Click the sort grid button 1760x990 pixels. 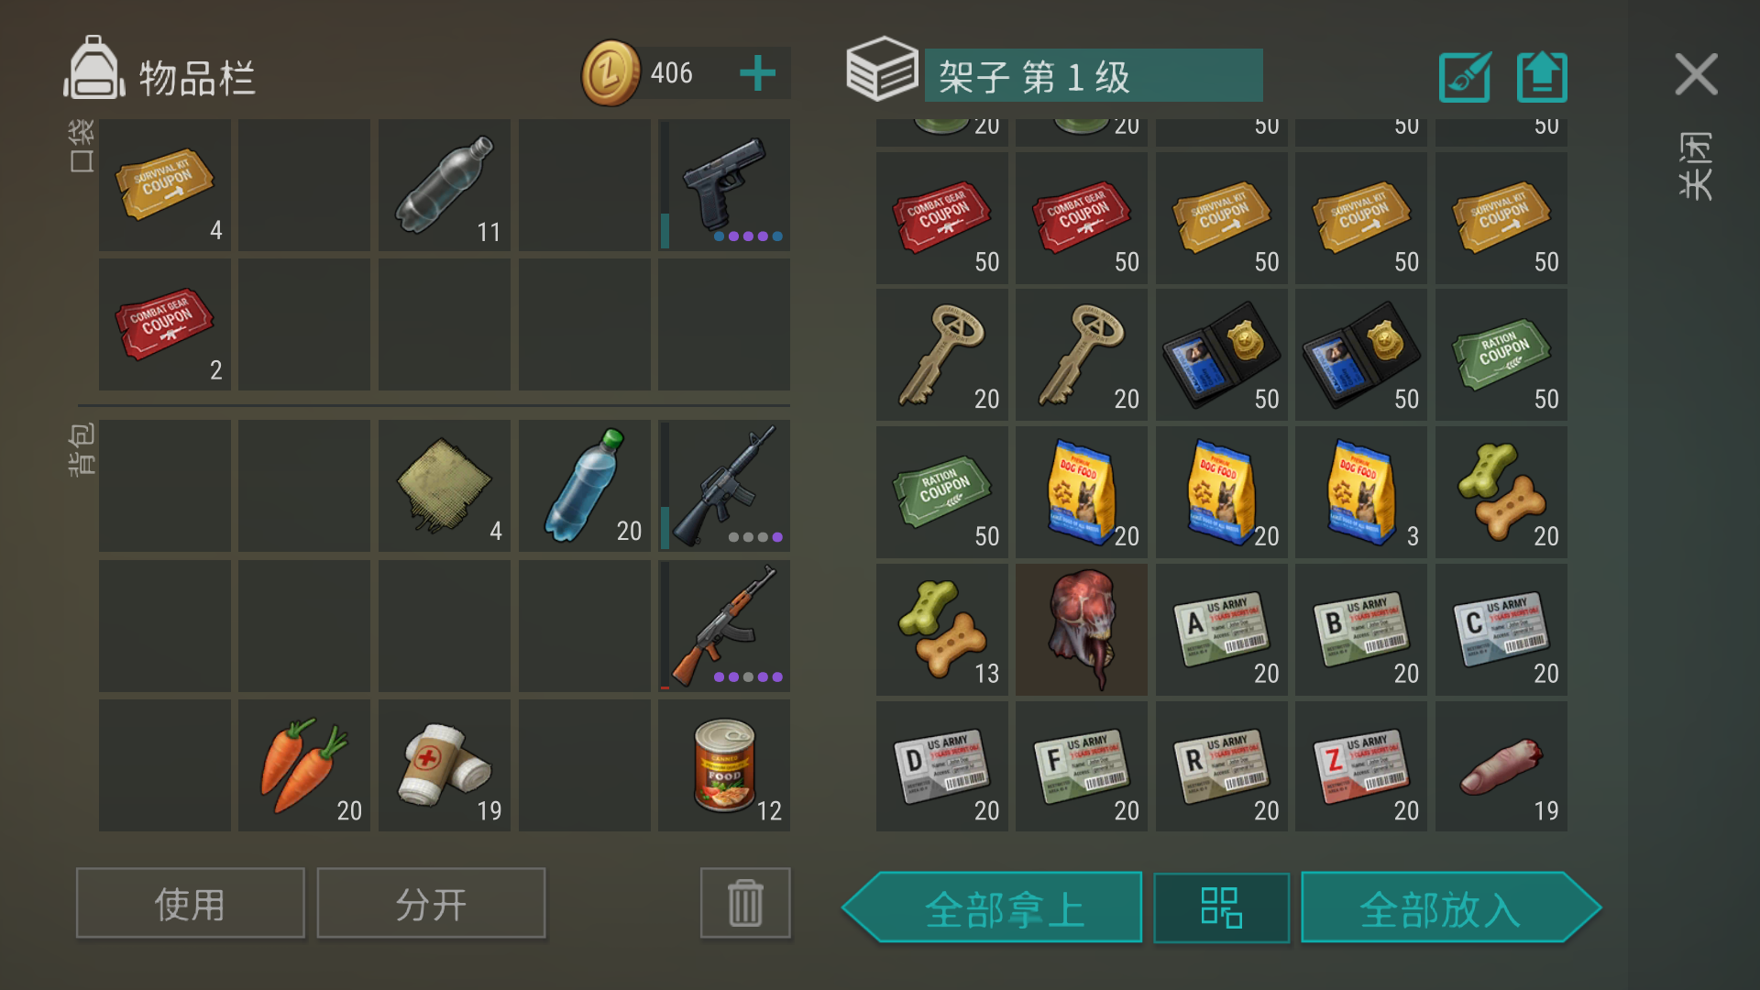(x=1221, y=907)
